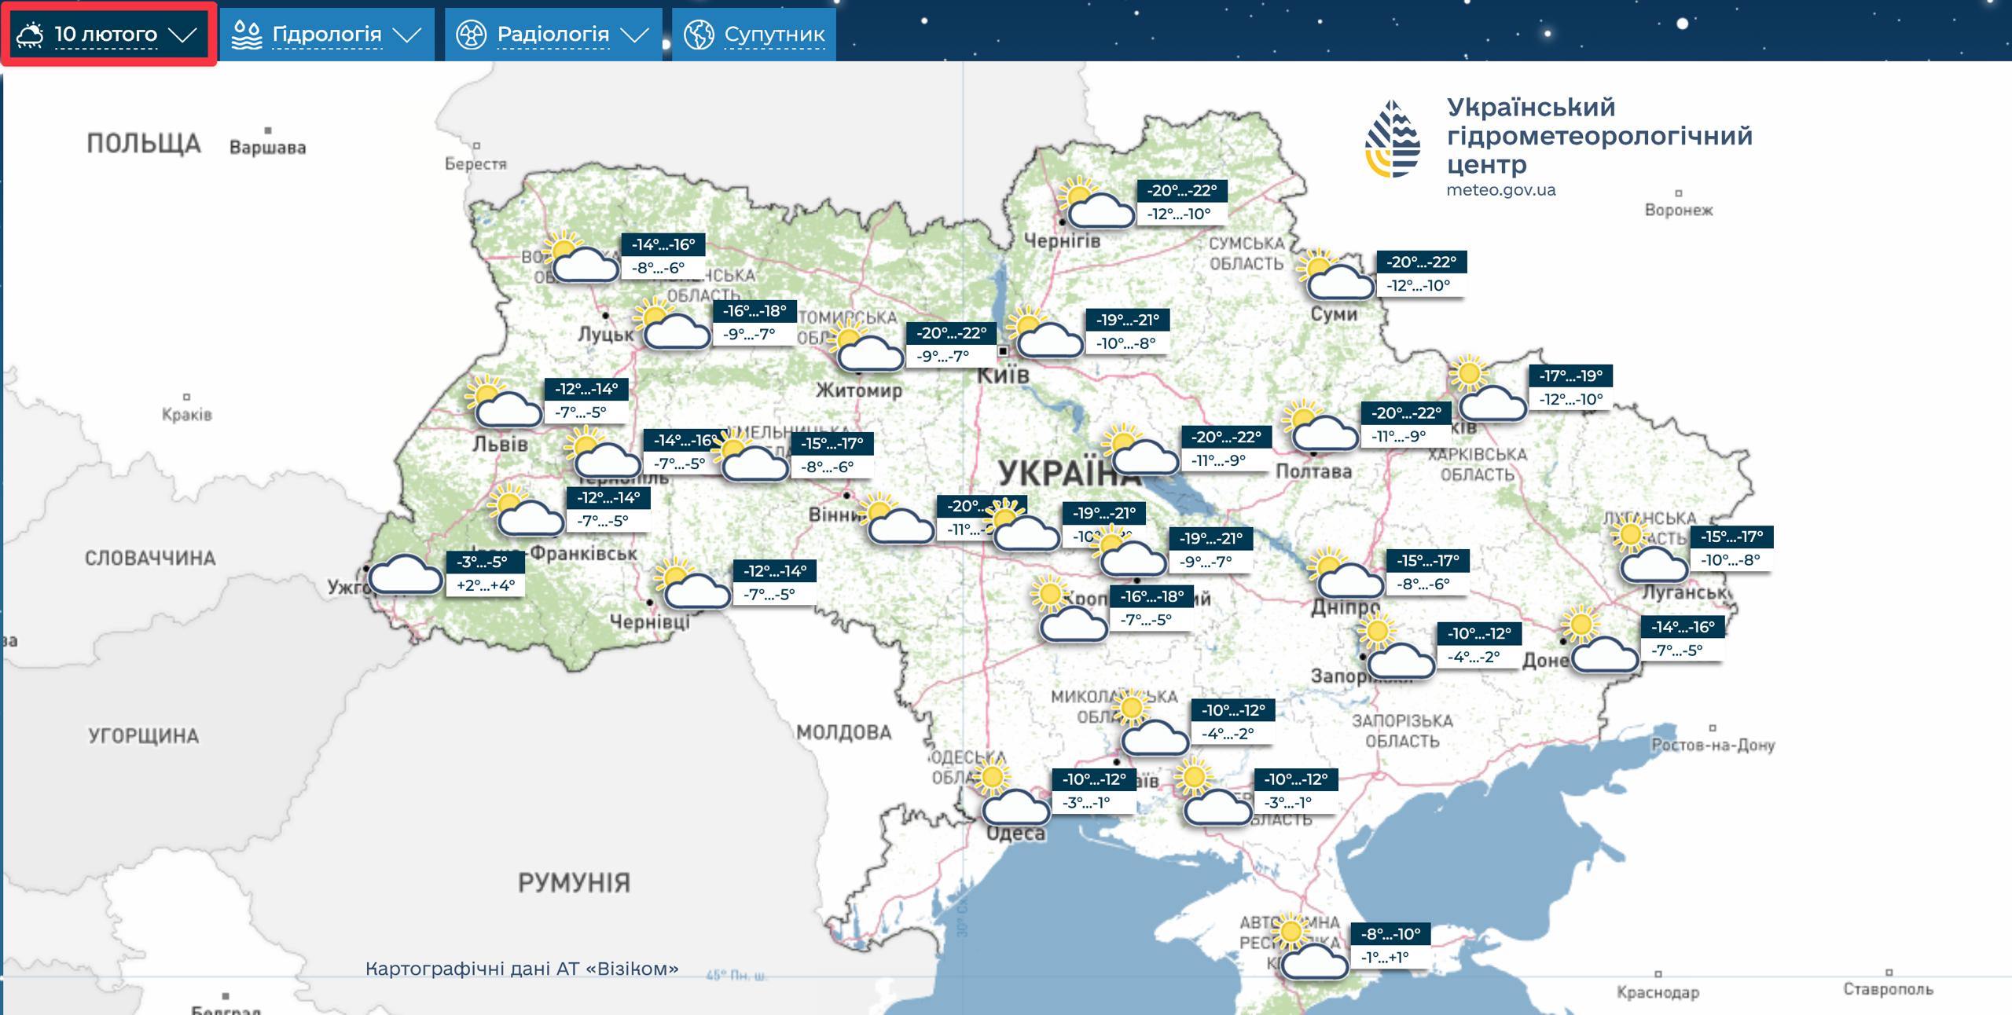
Task: Open the meteo.gov.ua link
Action: pyautogui.click(x=1500, y=190)
